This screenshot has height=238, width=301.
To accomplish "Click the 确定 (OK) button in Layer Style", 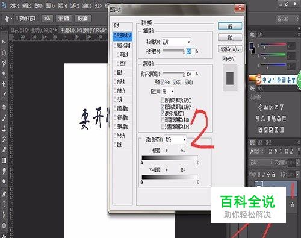I will pos(230,27).
